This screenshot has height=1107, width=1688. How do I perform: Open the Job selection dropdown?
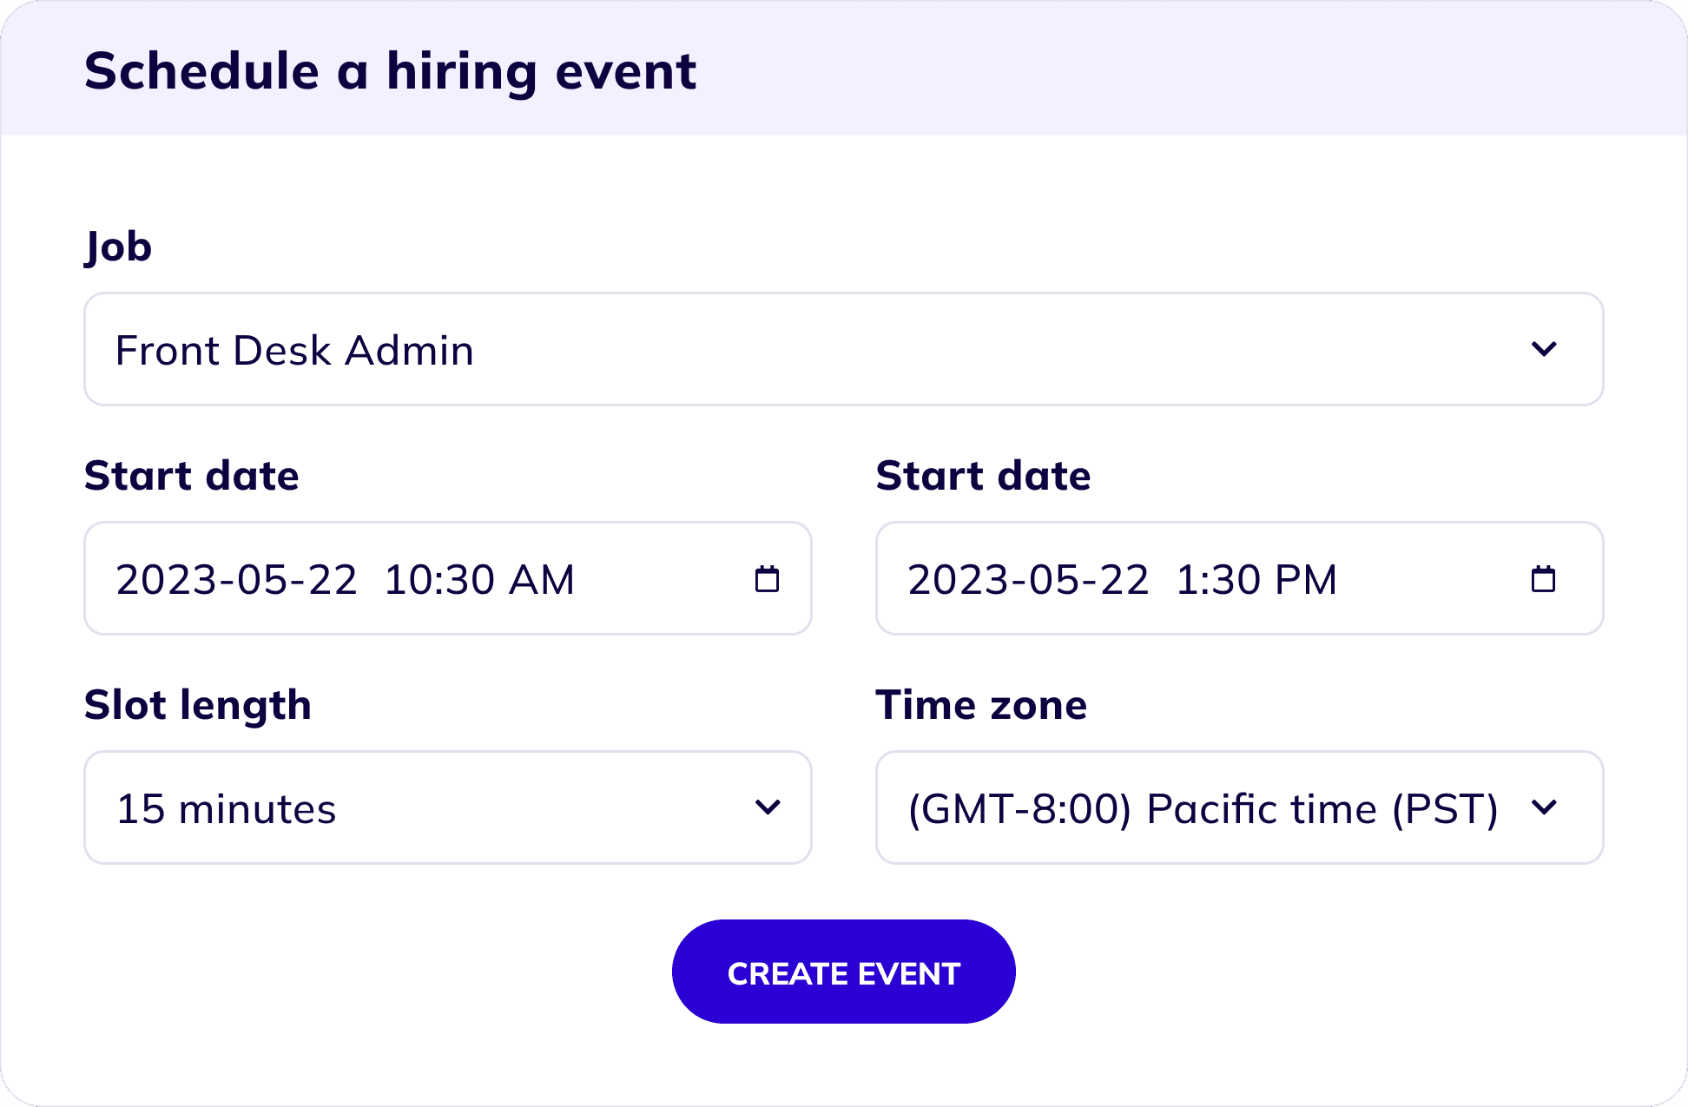pos(842,349)
